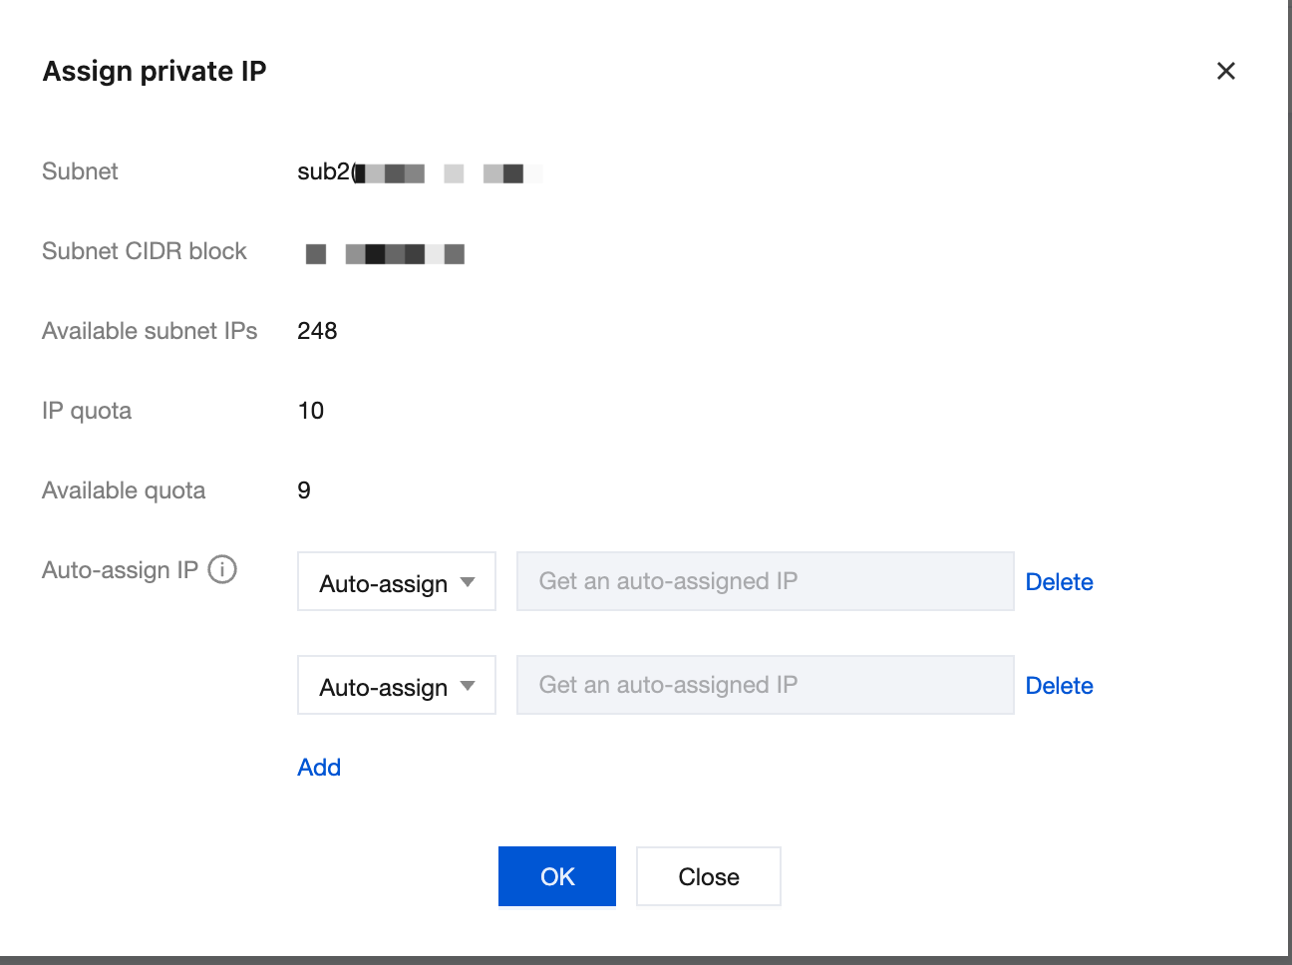1292x965 pixels.
Task: Click the Assign private IP dialog title
Action: [x=155, y=72]
